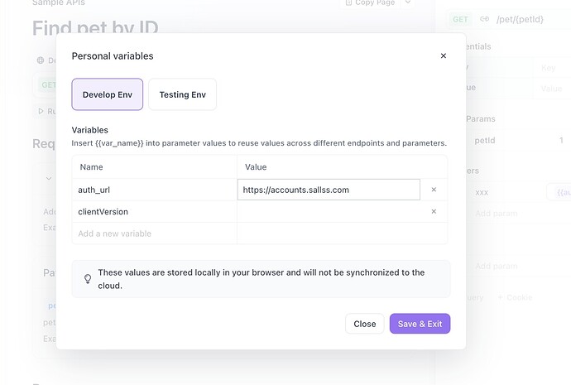The image size is (571, 385).
Task: Click the Close button in the dialog footer
Action: point(364,324)
